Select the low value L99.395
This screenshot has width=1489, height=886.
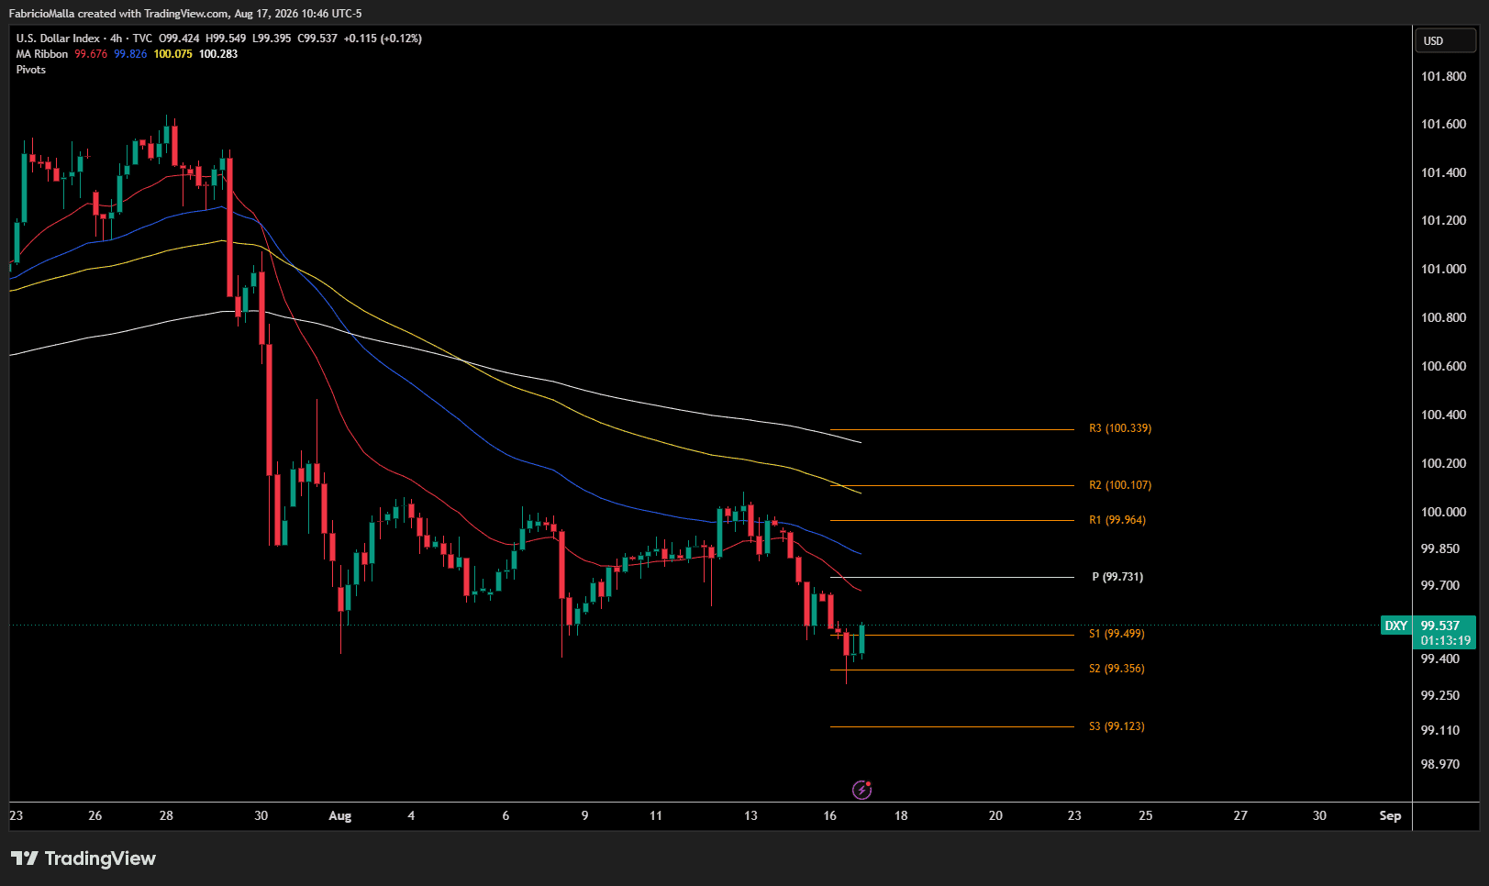272,39
